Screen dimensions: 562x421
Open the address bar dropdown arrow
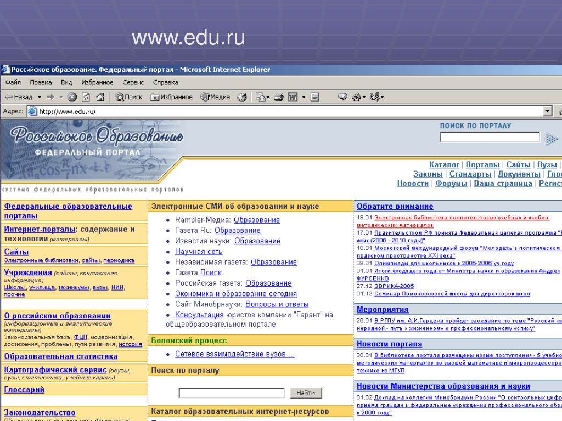pos(548,111)
